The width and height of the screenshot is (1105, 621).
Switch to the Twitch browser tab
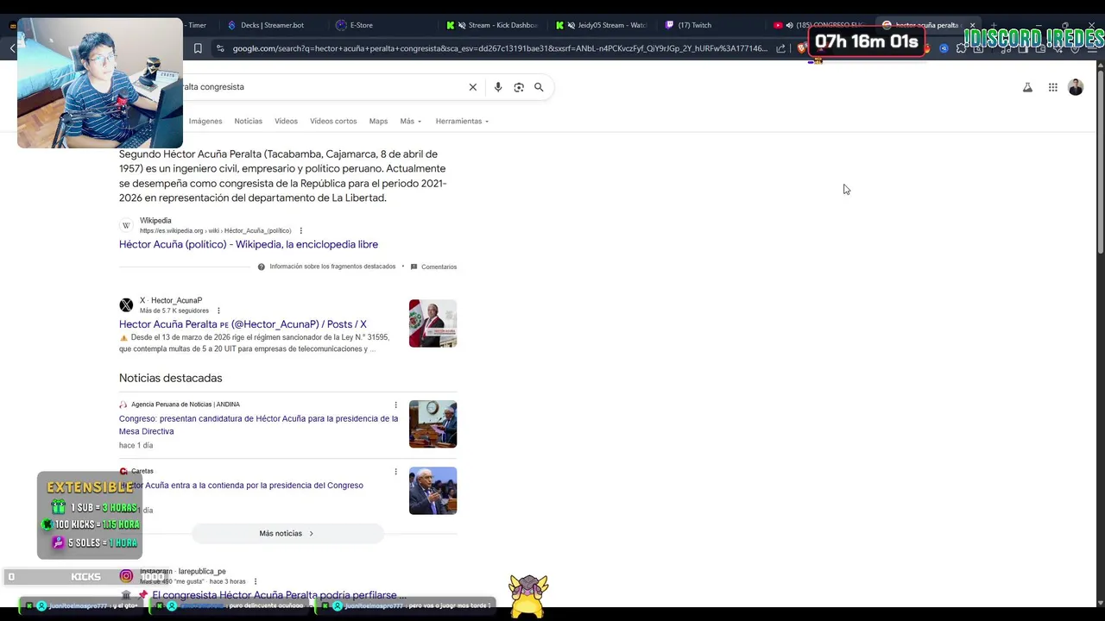pyautogui.click(x=696, y=25)
